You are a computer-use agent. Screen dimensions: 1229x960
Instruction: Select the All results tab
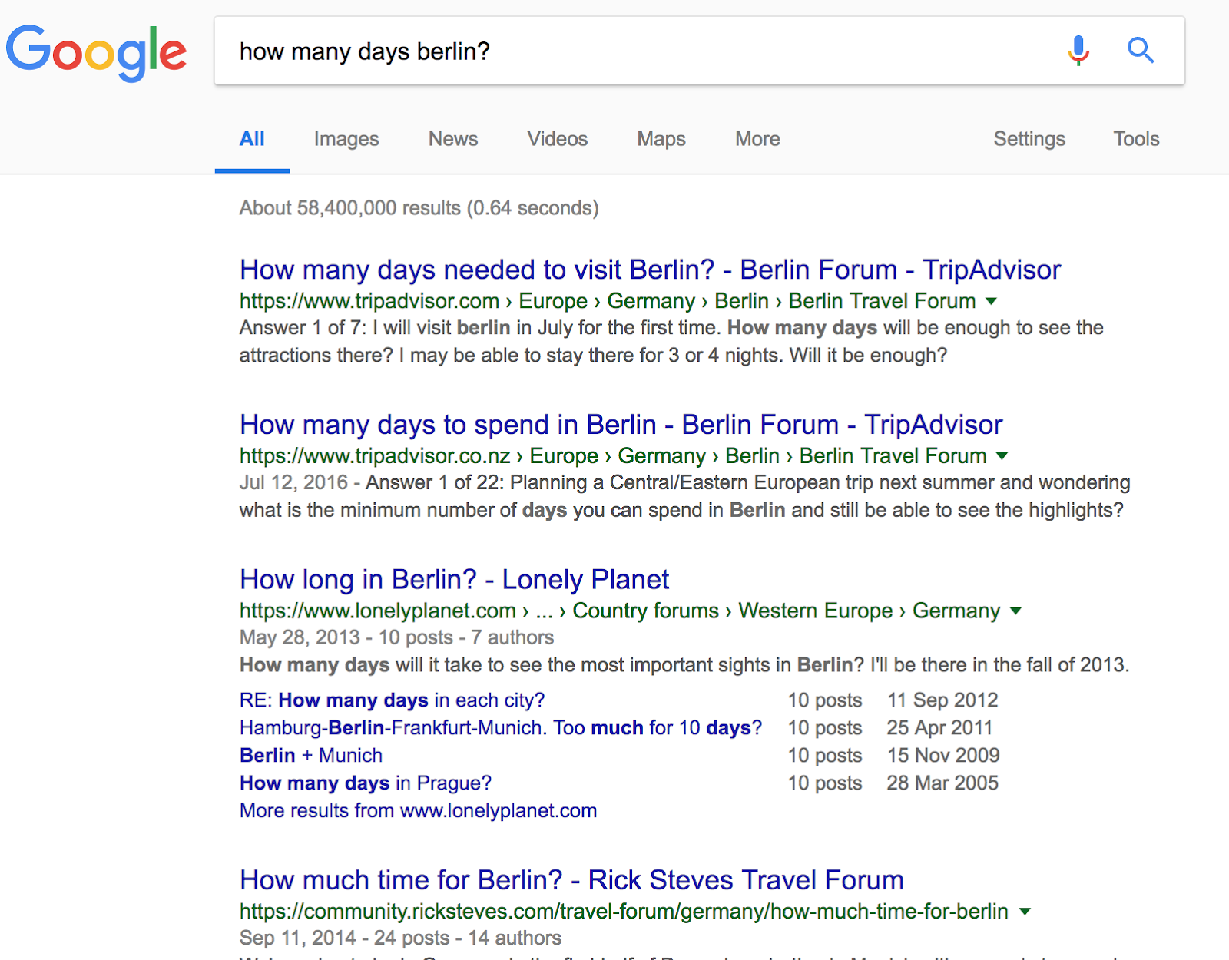pos(252,139)
